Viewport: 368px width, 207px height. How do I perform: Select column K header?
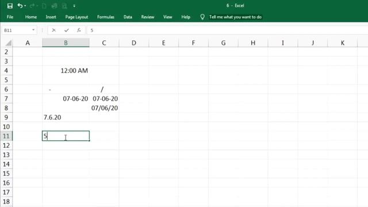click(x=343, y=43)
